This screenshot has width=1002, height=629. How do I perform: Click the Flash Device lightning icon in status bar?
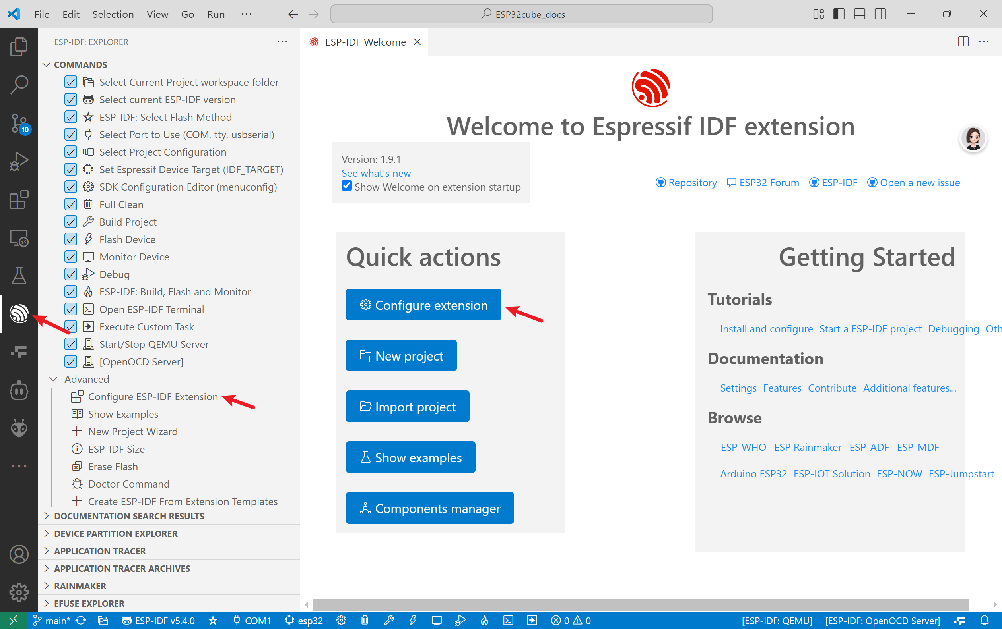(x=413, y=620)
